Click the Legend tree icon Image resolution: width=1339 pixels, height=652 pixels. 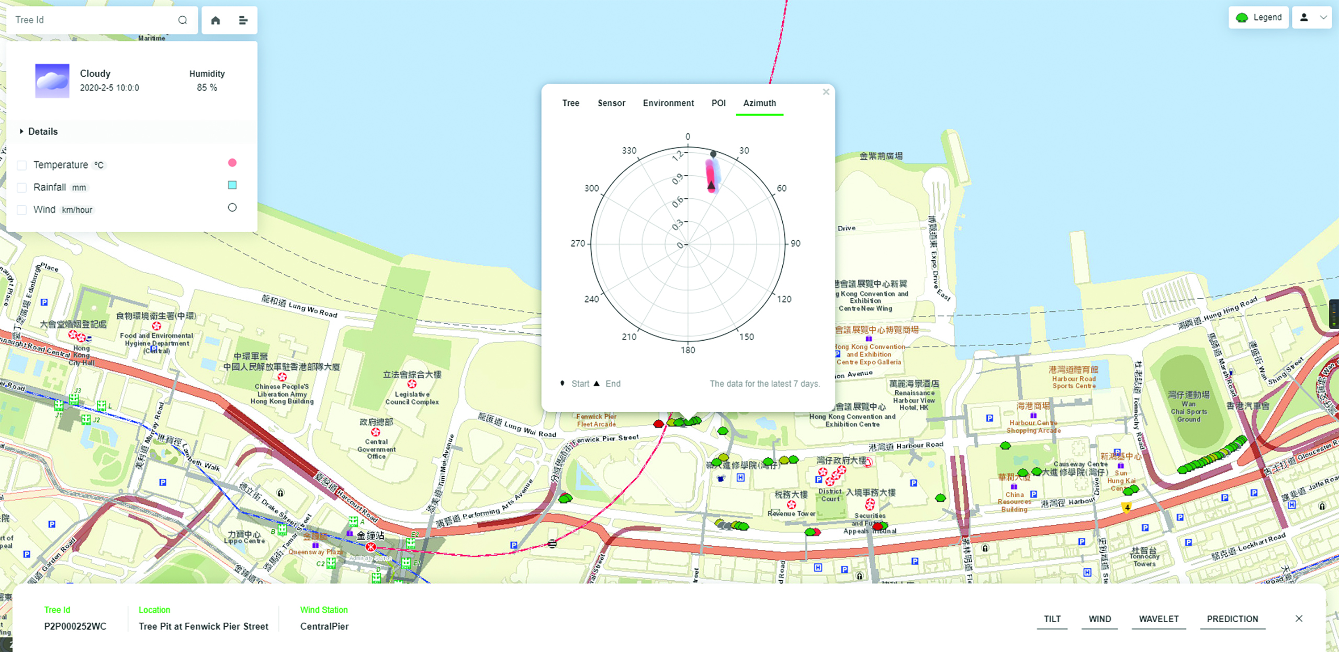click(x=1242, y=18)
